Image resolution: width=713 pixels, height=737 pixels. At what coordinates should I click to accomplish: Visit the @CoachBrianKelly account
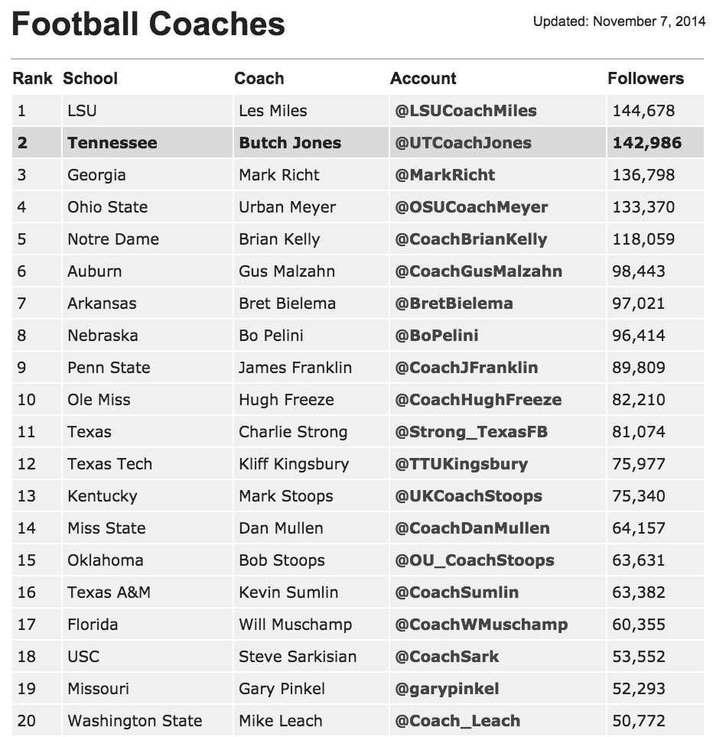[470, 239]
